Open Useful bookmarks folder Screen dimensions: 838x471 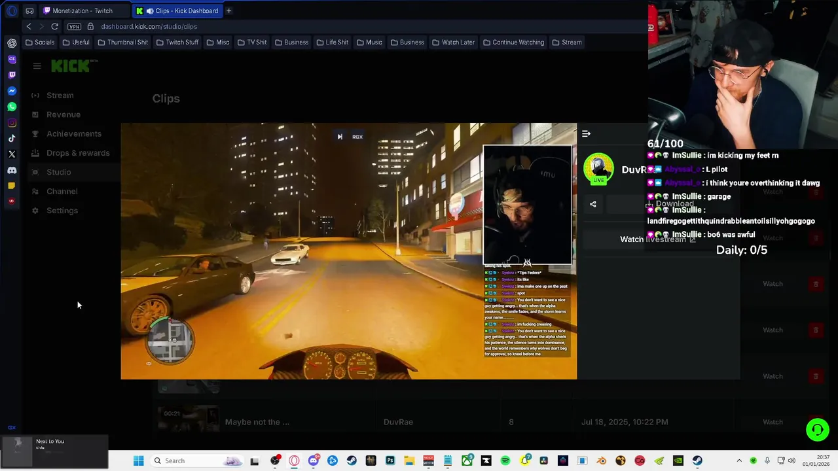tap(76, 43)
